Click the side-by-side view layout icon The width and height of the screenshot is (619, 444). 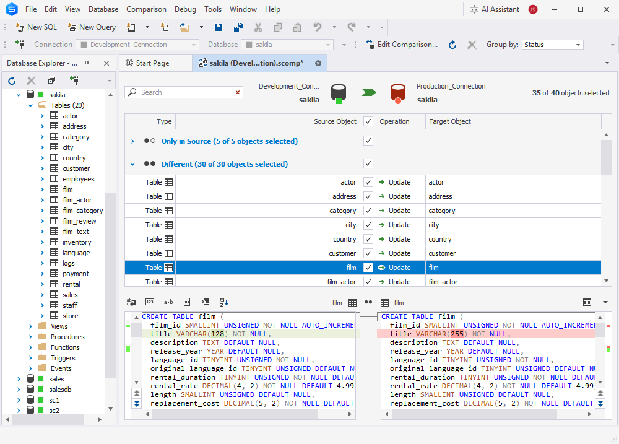pyautogui.click(x=587, y=303)
